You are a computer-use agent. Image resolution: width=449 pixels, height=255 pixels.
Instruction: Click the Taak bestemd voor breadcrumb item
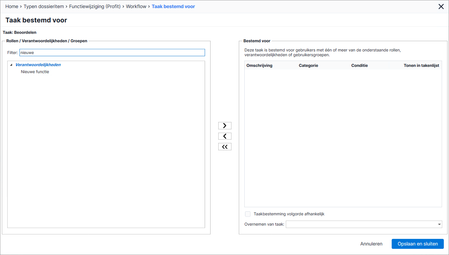point(173,7)
